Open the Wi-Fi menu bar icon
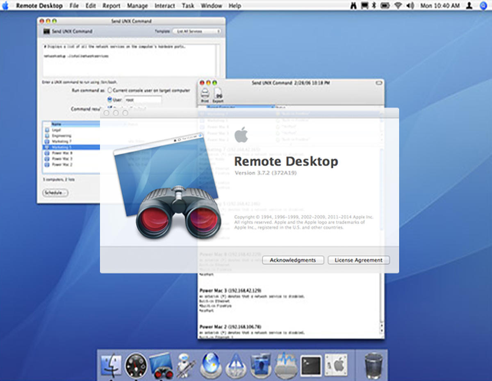The height and width of the screenshot is (381, 492). coord(398,6)
